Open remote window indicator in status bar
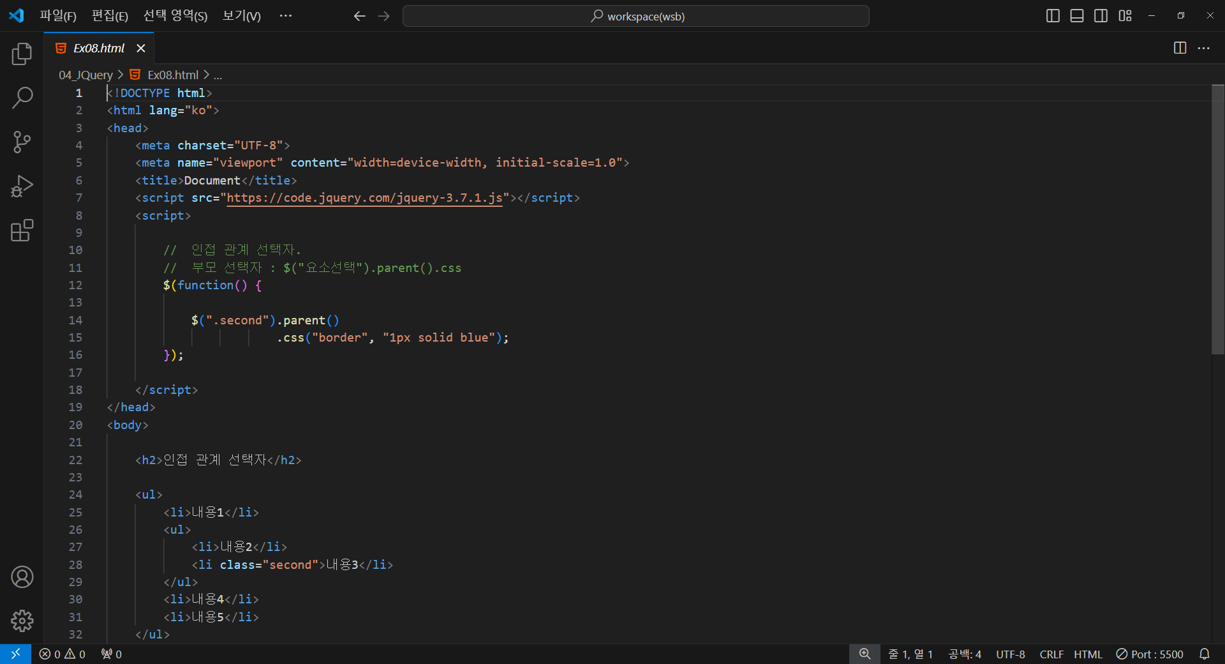The height and width of the screenshot is (664, 1225). [15, 654]
